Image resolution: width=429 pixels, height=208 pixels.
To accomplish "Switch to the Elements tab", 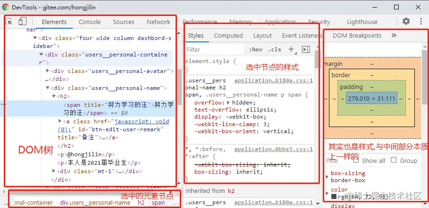I will (54, 22).
